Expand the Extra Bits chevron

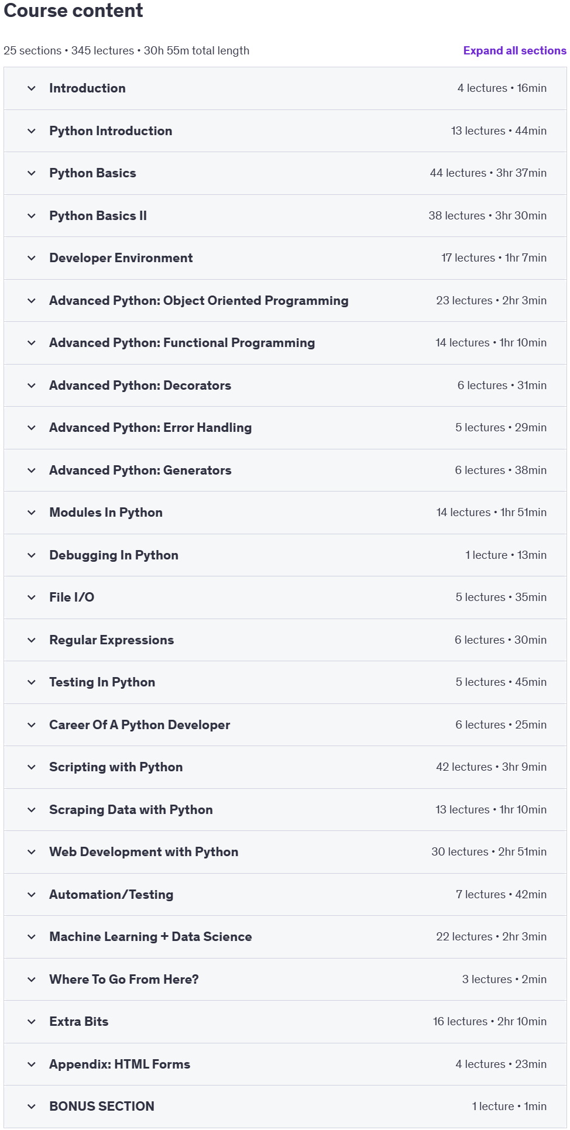(32, 1022)
